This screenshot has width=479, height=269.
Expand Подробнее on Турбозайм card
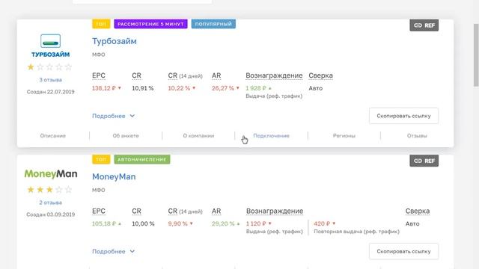click(113, 116)
